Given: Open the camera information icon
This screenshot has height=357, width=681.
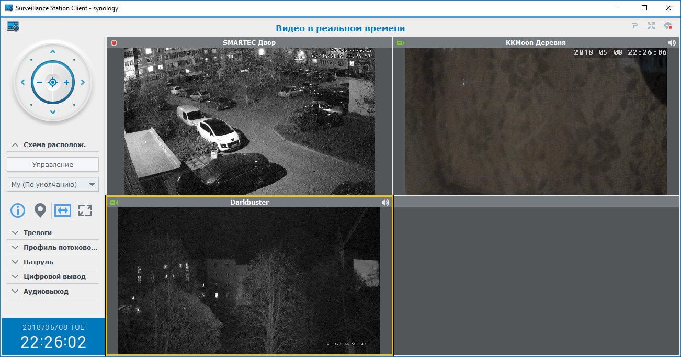Looking at the screenshot, I should pyautogui.click(x=18, y=210).
